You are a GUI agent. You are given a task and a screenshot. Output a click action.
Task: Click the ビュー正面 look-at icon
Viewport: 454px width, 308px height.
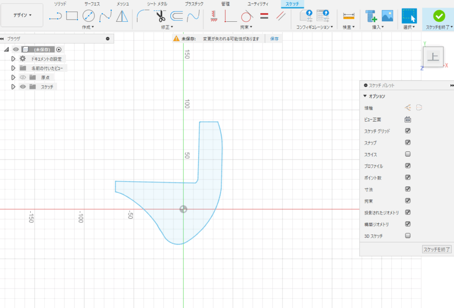(x=407, y=119)
